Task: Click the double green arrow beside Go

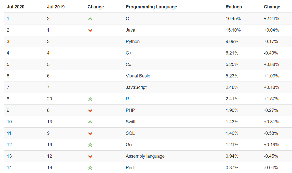Action: coord(90,145)
